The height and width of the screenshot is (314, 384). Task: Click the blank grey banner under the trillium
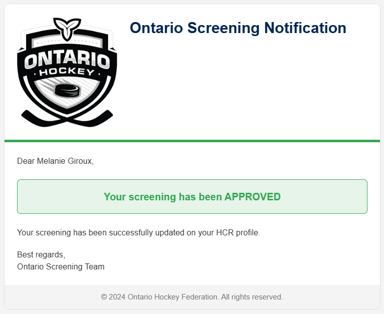pyautogui.click(x=67, y=43)
